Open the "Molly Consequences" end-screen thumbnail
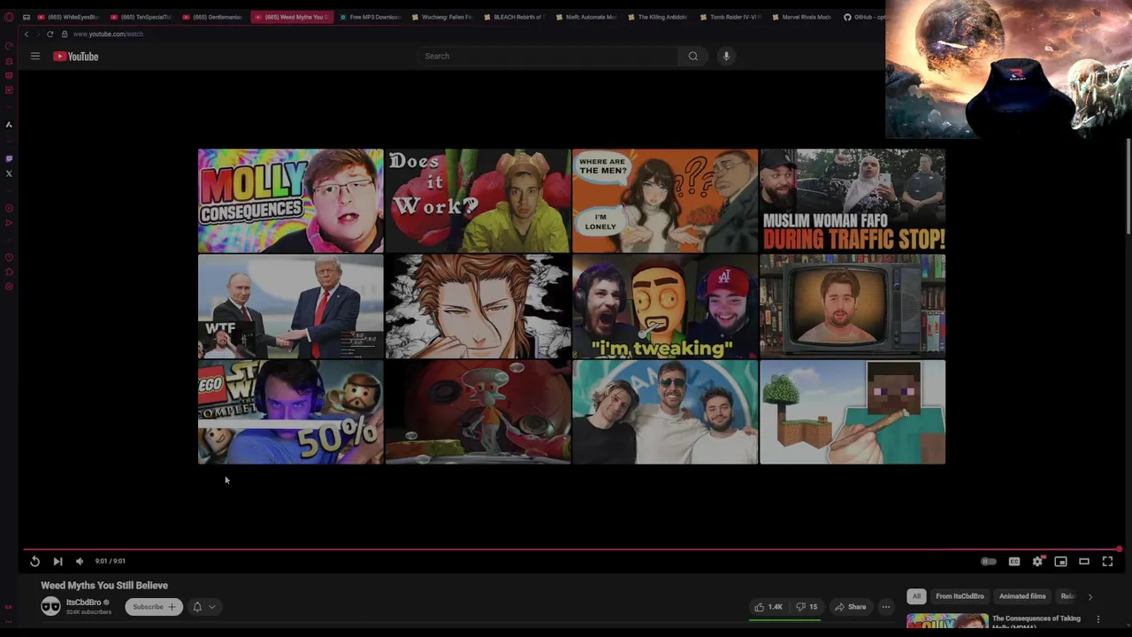Image resolution: width=1132 pixels, height=637 pixels. tap(291, 201)
